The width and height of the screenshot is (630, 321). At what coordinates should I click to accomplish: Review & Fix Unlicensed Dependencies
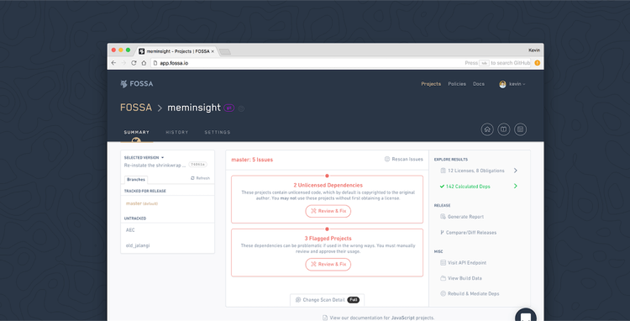(328, 211)
